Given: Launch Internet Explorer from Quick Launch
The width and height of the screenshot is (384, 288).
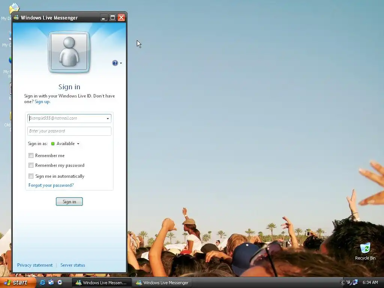Looking at the screenshot, I should click(x=42, y=282).
